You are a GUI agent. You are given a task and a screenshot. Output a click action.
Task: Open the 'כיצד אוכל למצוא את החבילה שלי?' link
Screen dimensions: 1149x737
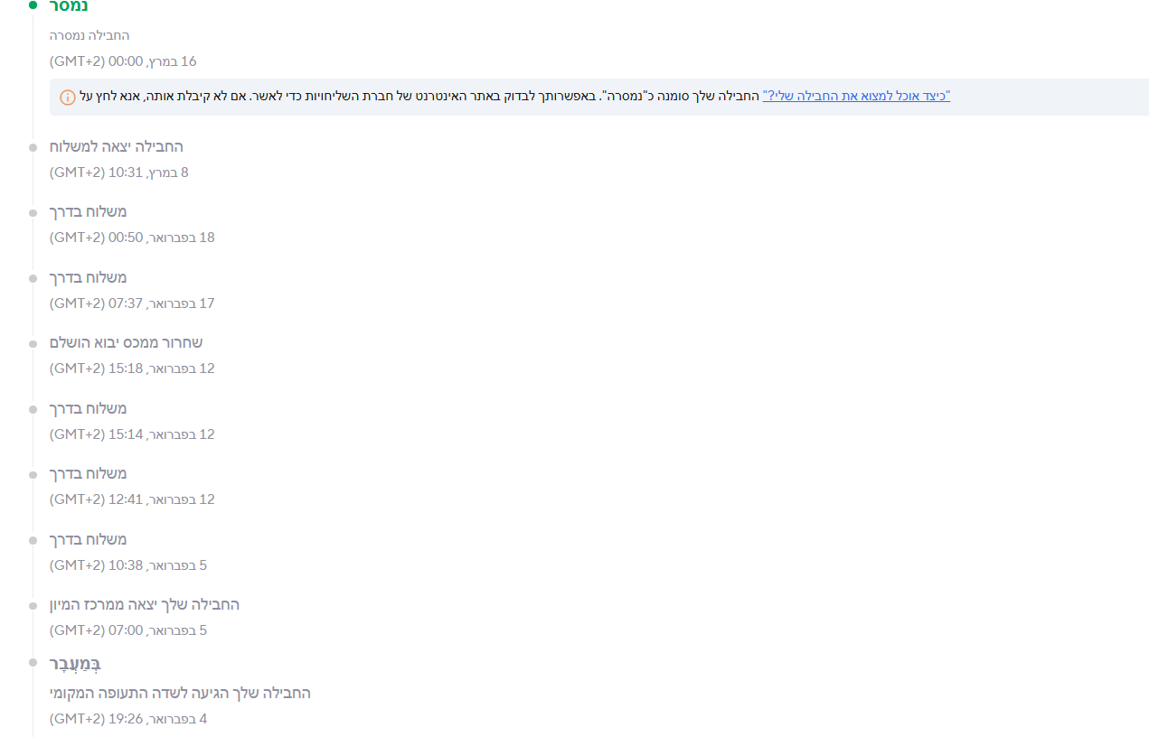856,96
